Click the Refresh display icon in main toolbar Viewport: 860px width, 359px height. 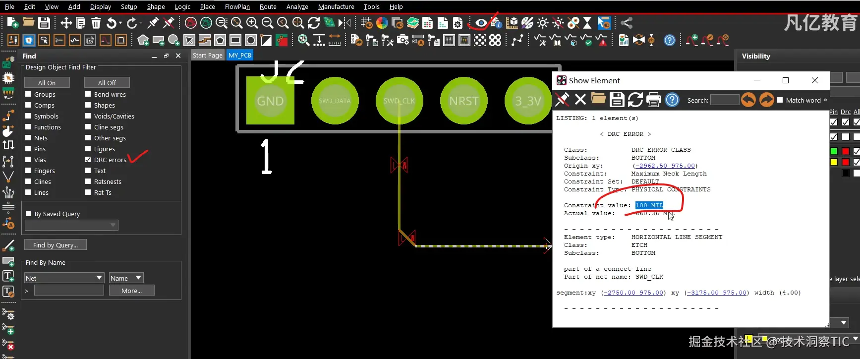313,23
